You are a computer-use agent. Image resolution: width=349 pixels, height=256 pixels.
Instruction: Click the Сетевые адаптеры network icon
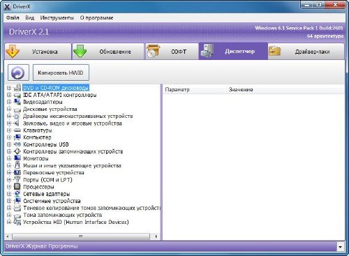[x=17, y=194]
